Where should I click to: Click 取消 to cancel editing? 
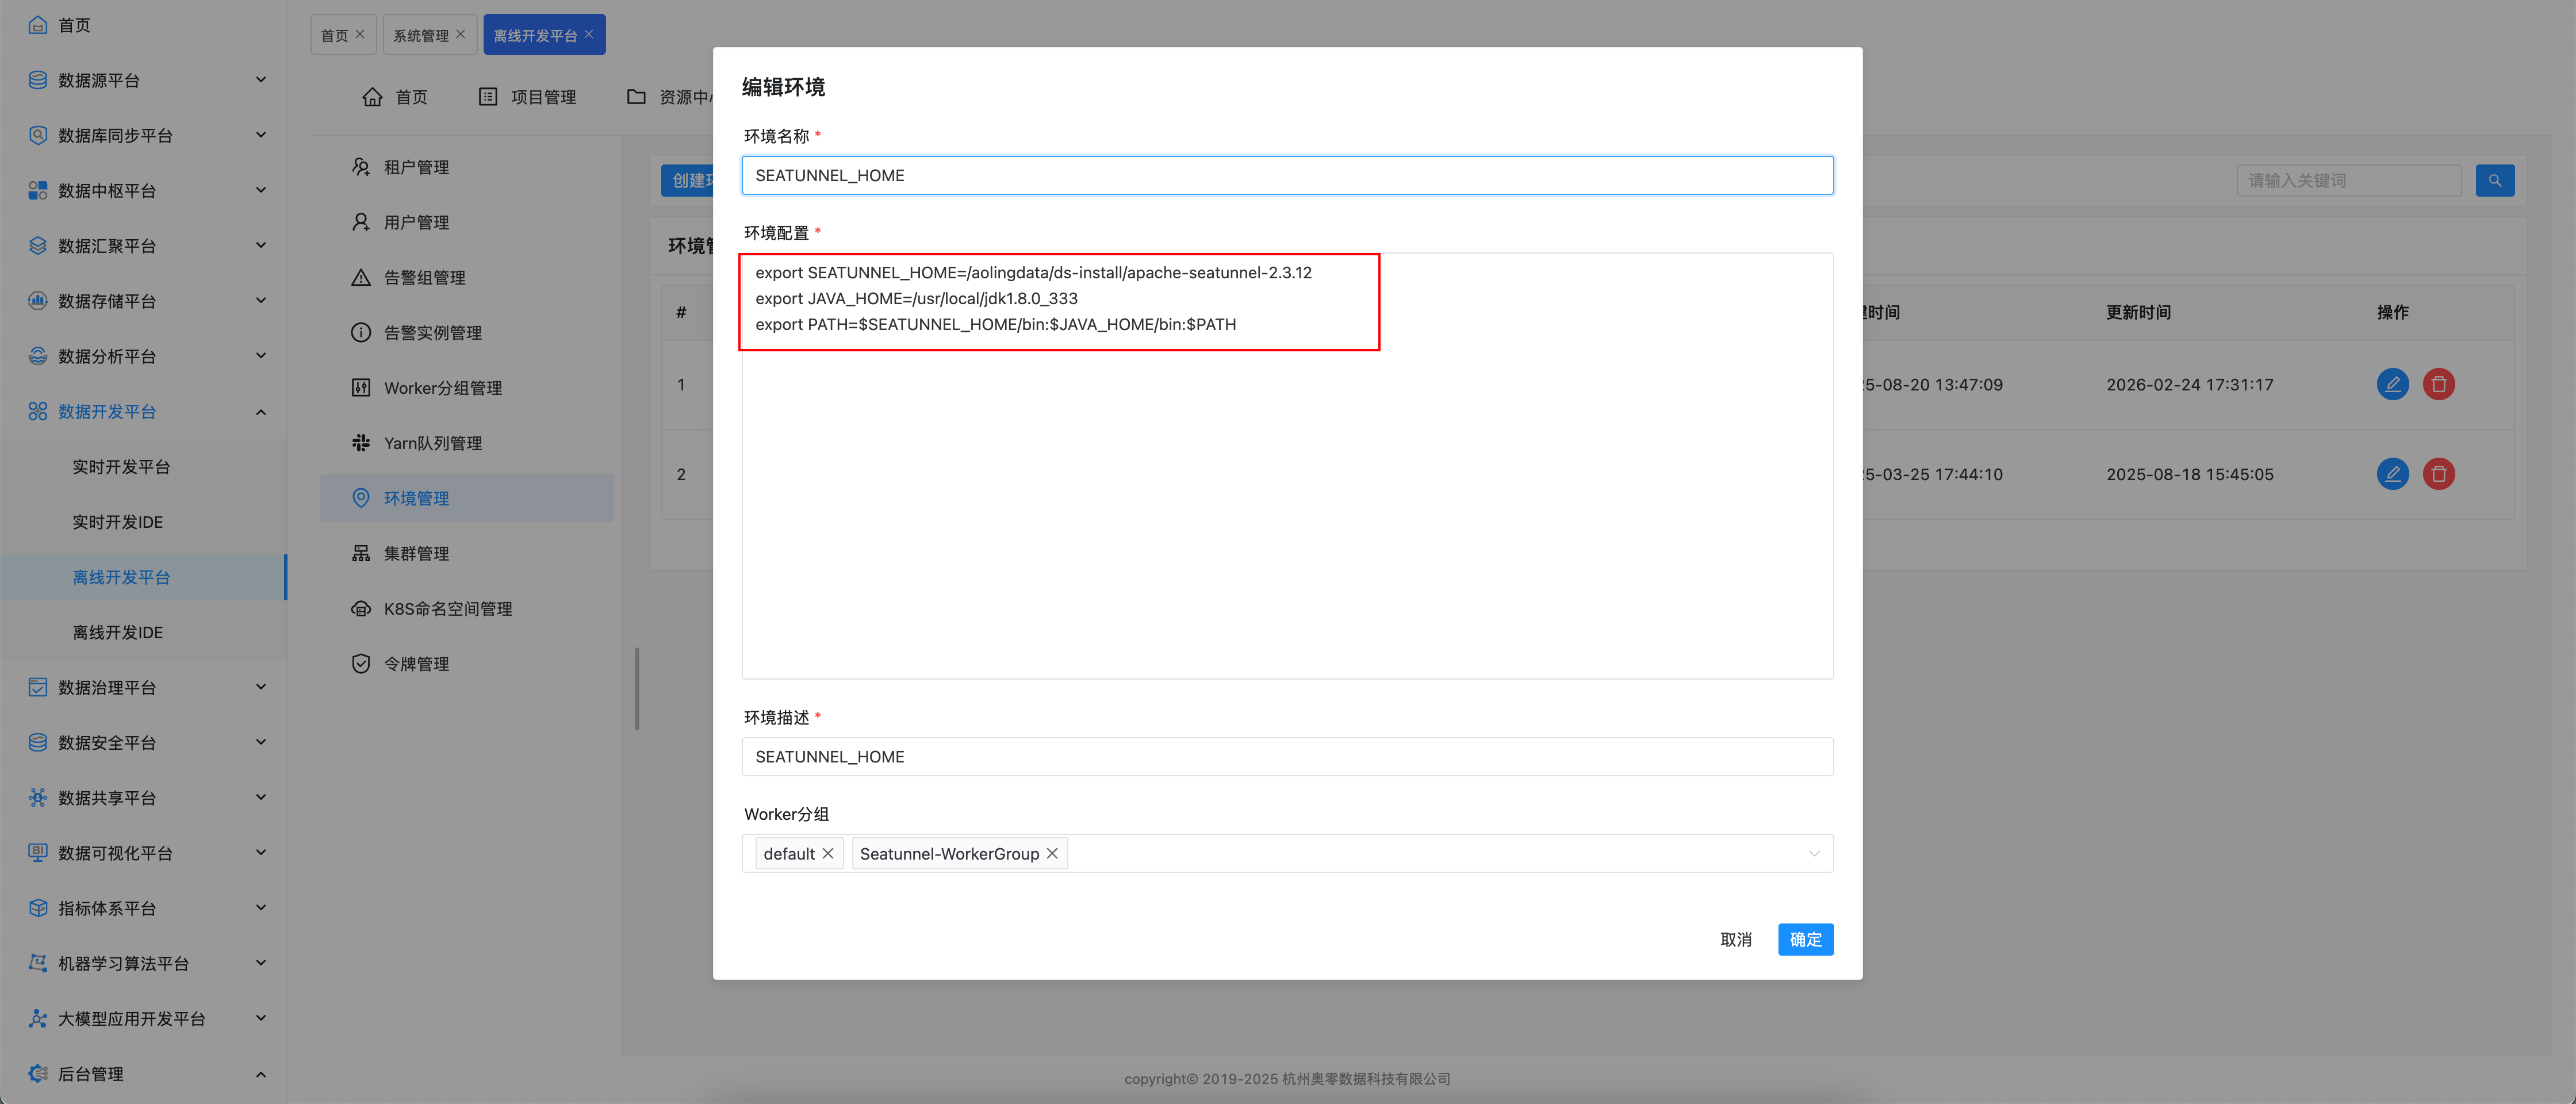pyautogui.click(x=1735, y=940)
